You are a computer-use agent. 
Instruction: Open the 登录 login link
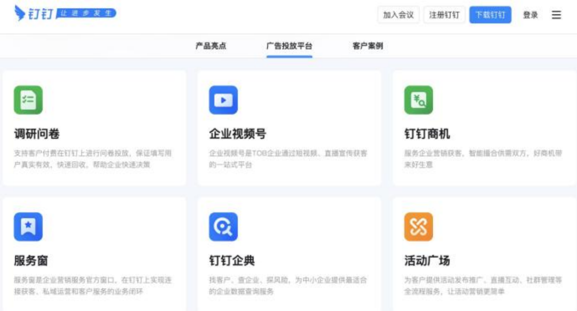(x=531, y=15)
